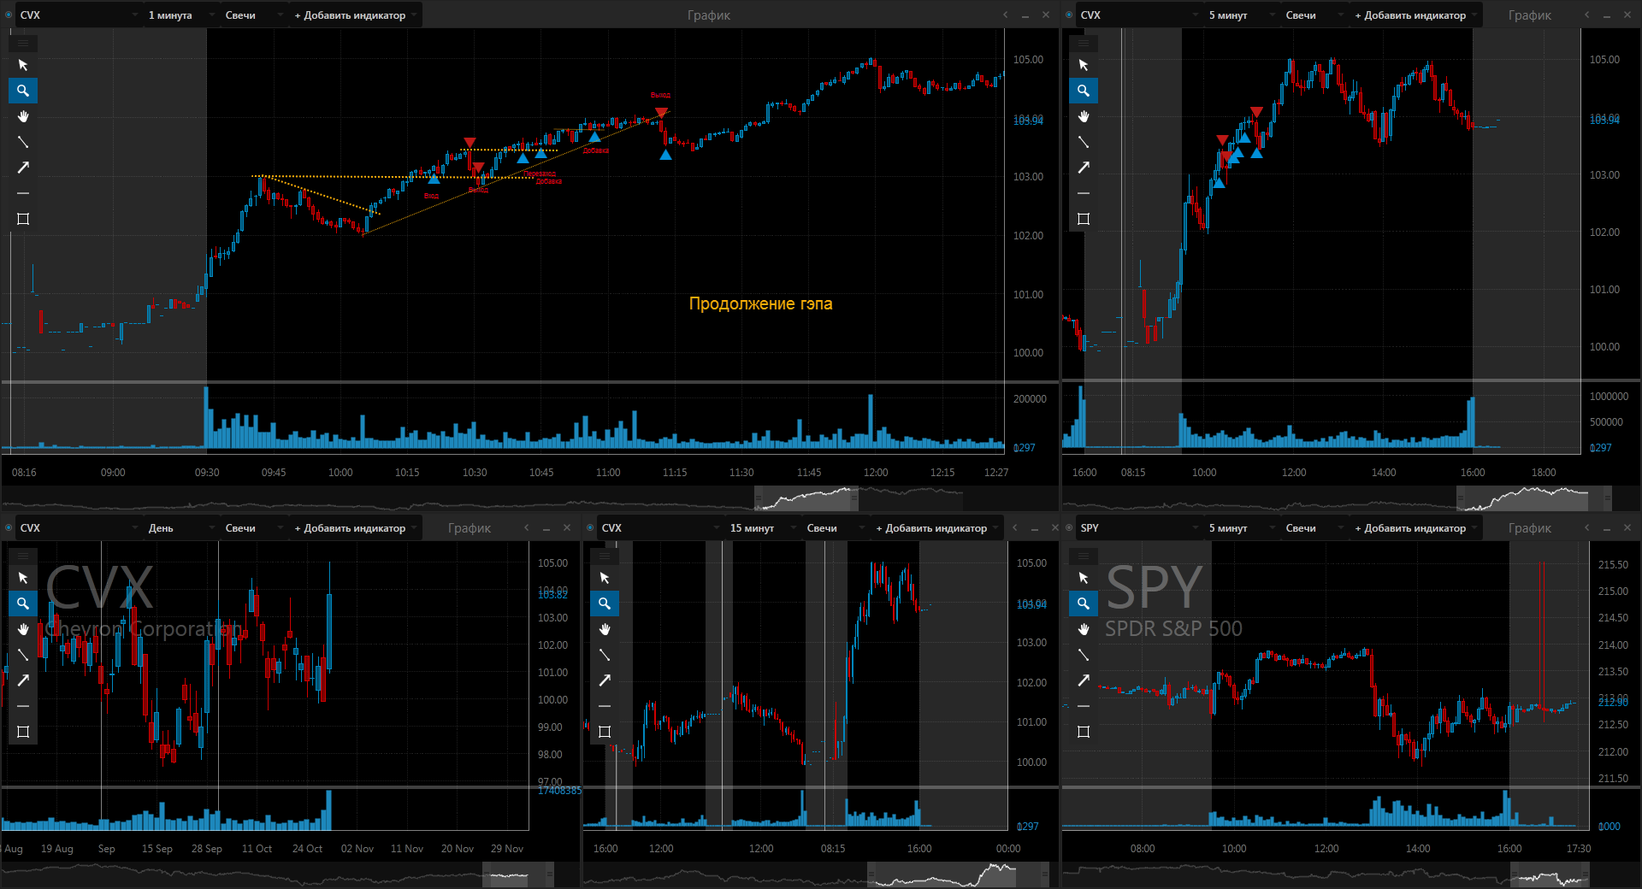1642x889 pixels.
Task: Select the pointer tool in the CVX 1-minute chart
Action: click(23, 65)
